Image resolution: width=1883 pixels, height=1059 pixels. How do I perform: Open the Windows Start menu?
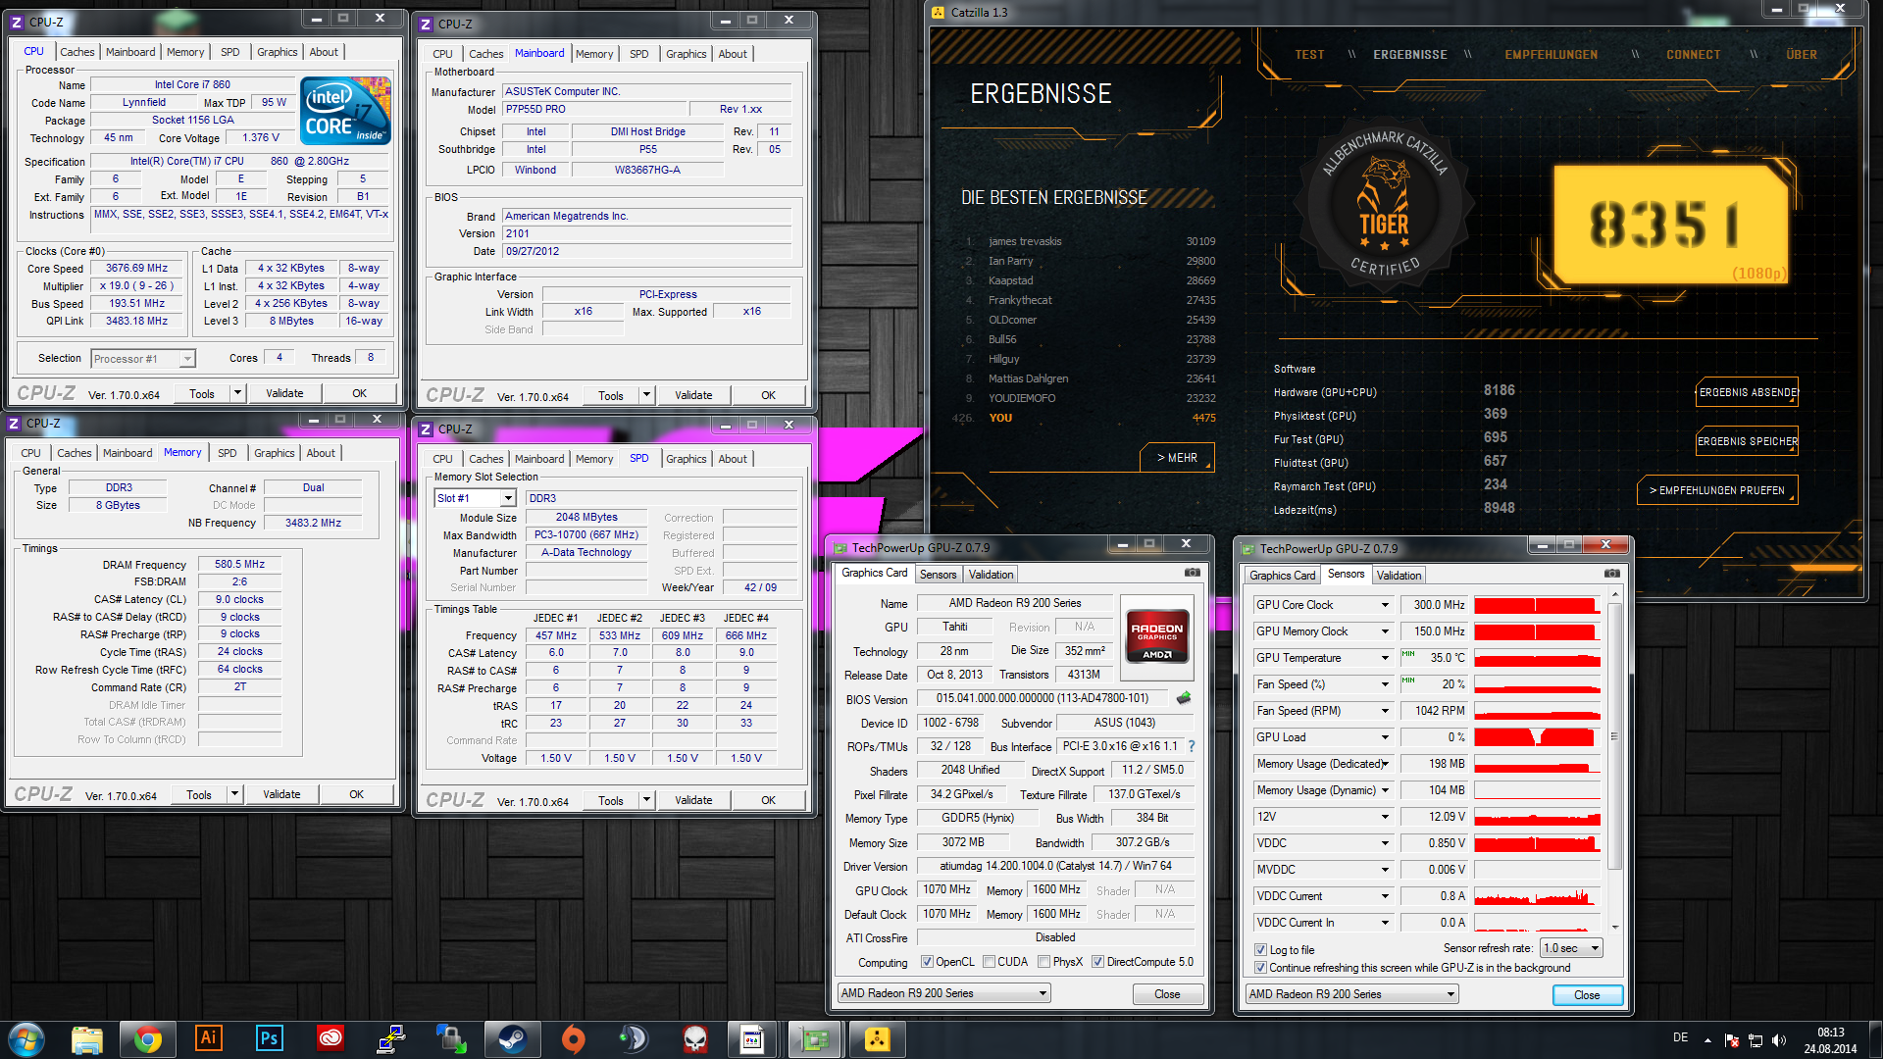click(x=25, y=1039)
